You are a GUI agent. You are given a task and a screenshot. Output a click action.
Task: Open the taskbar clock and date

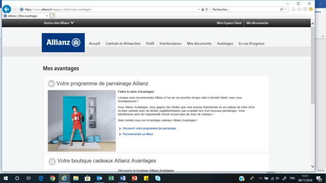pyautogui.click(x=305, y=178)
